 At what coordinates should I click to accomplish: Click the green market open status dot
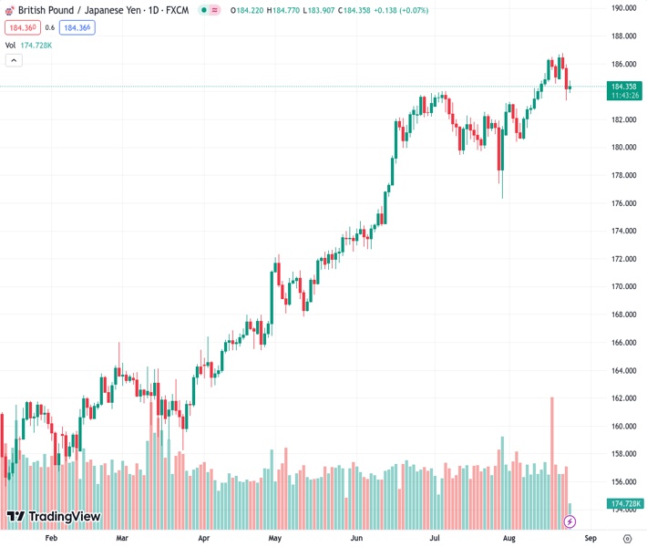(203, 10)
